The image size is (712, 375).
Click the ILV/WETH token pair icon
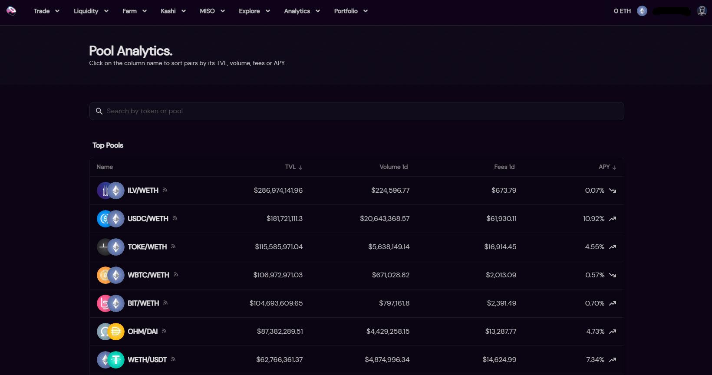110,191
